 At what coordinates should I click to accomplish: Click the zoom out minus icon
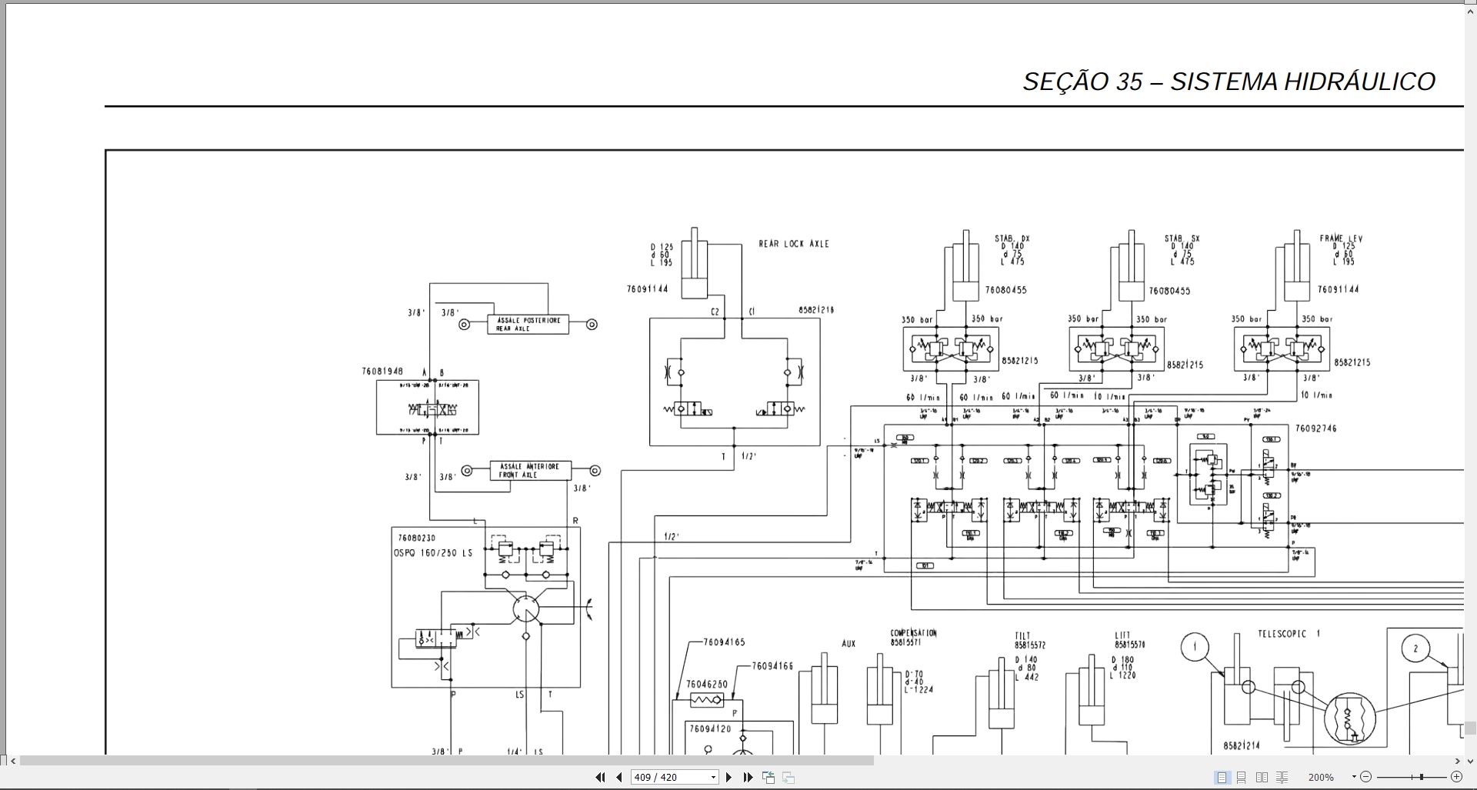click(x=1366, y=777)
